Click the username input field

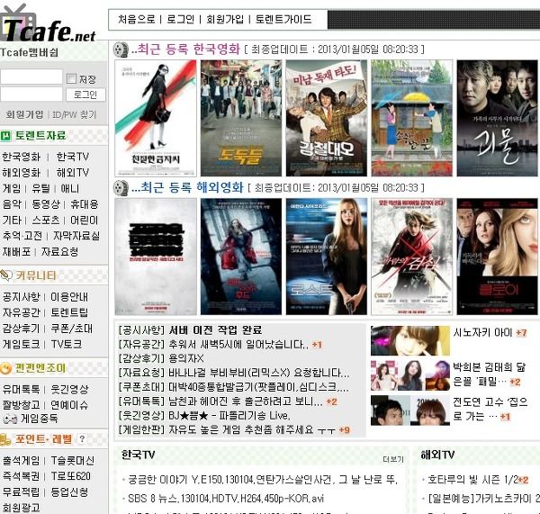pyautogui.click(x=31, y=77)
